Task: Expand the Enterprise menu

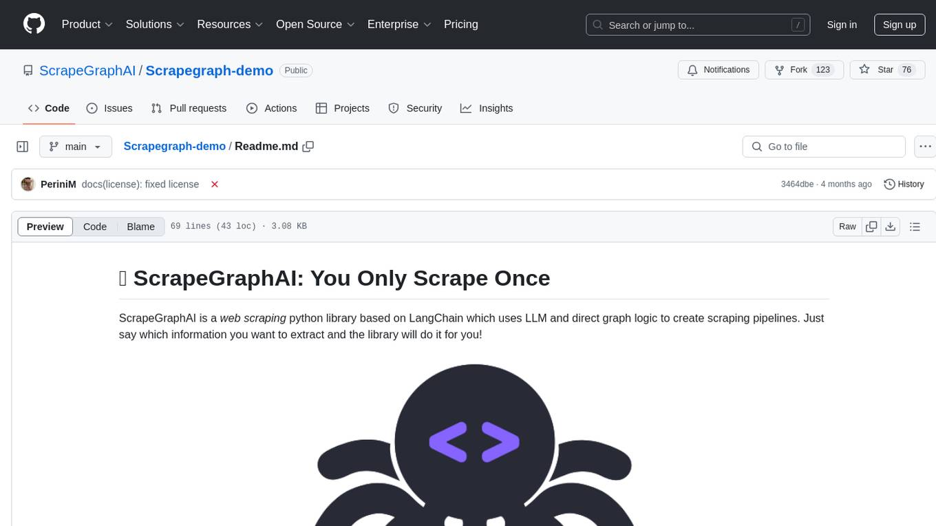Action: tap(399, 24)
